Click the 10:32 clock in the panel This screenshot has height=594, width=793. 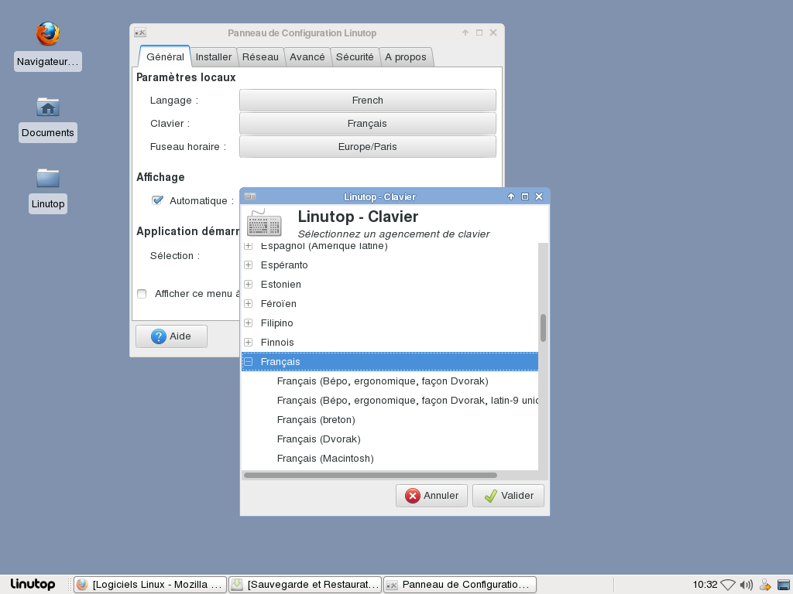[705, 585]
